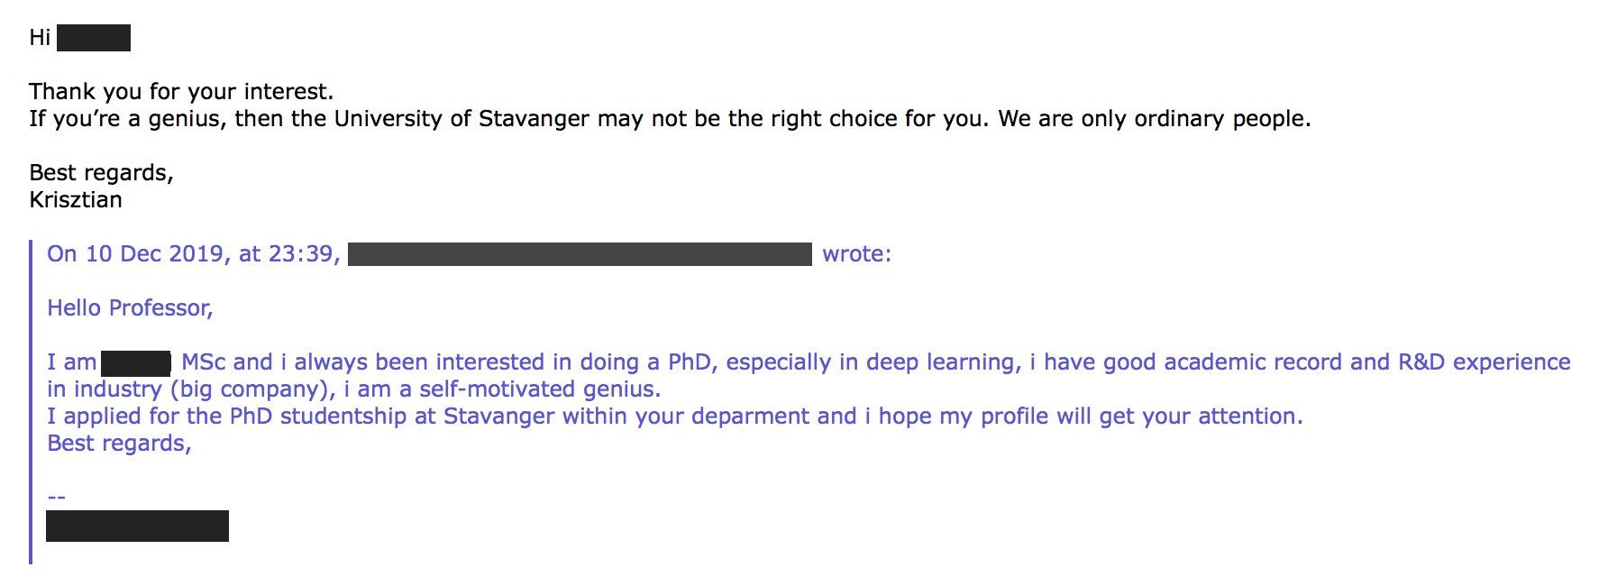
Task: Click the "Hello Professor," greeting
Action: 130,308
